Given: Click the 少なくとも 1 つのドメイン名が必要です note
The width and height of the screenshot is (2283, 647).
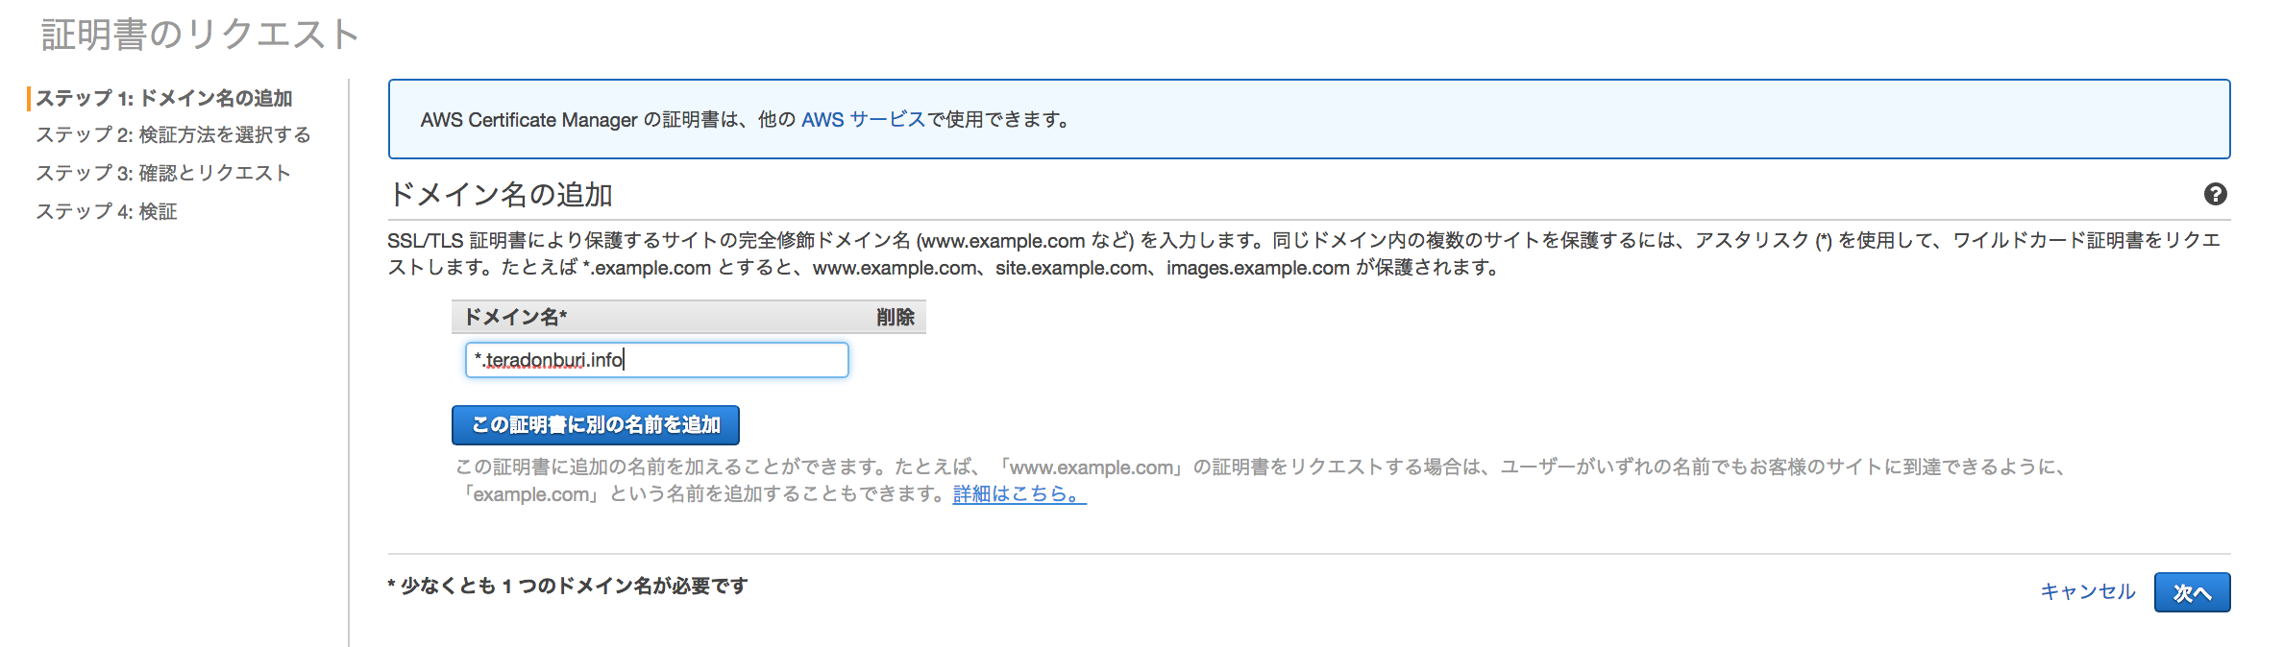Looking at the screenshot, I should 568,586.
